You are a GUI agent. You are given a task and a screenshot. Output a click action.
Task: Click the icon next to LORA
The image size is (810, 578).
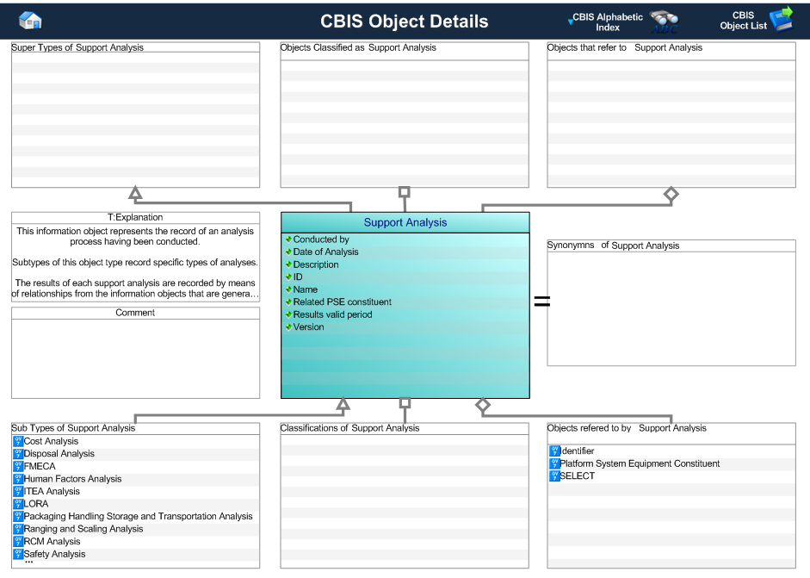19,504
